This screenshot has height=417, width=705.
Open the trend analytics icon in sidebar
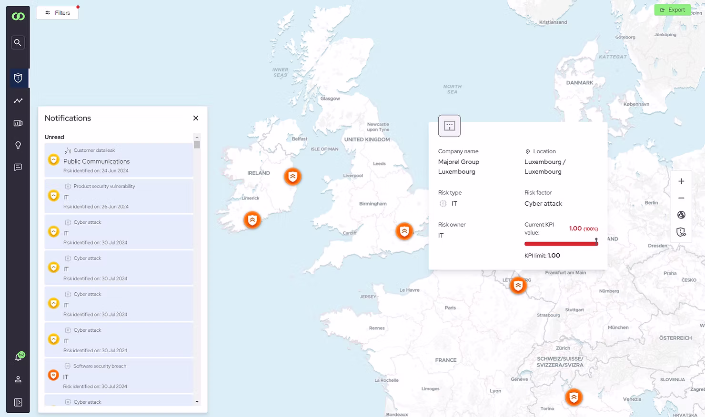pyautogui.click(x=18, y=101)
